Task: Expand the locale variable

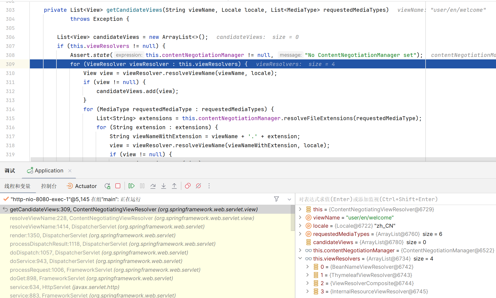Action: click(300, 226)
